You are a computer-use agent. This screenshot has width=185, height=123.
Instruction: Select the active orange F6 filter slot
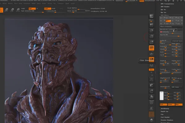[x=168, y=21]
